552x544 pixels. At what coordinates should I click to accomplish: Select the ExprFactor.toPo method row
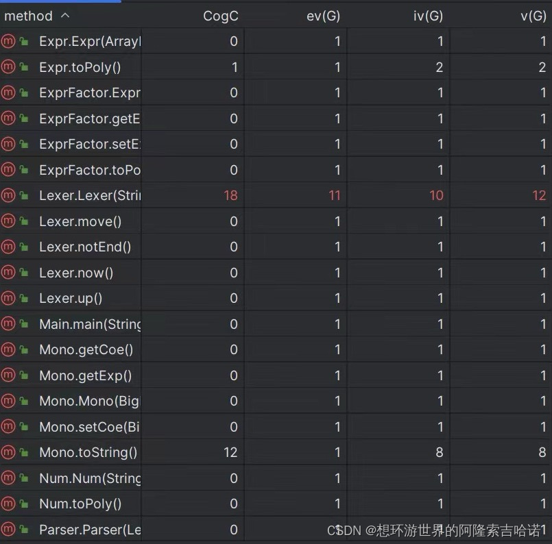click(276, 170)
